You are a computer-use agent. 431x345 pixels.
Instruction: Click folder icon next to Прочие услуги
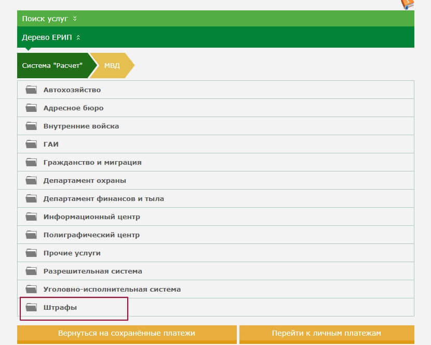[x=32, y=253]
